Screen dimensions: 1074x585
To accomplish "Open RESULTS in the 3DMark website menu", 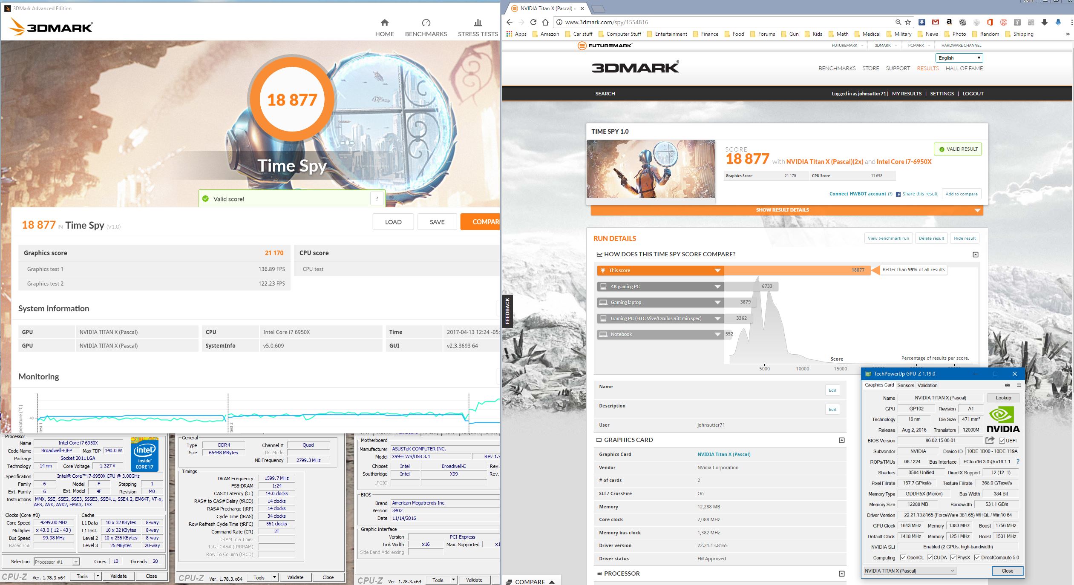I will pos(928,68).
